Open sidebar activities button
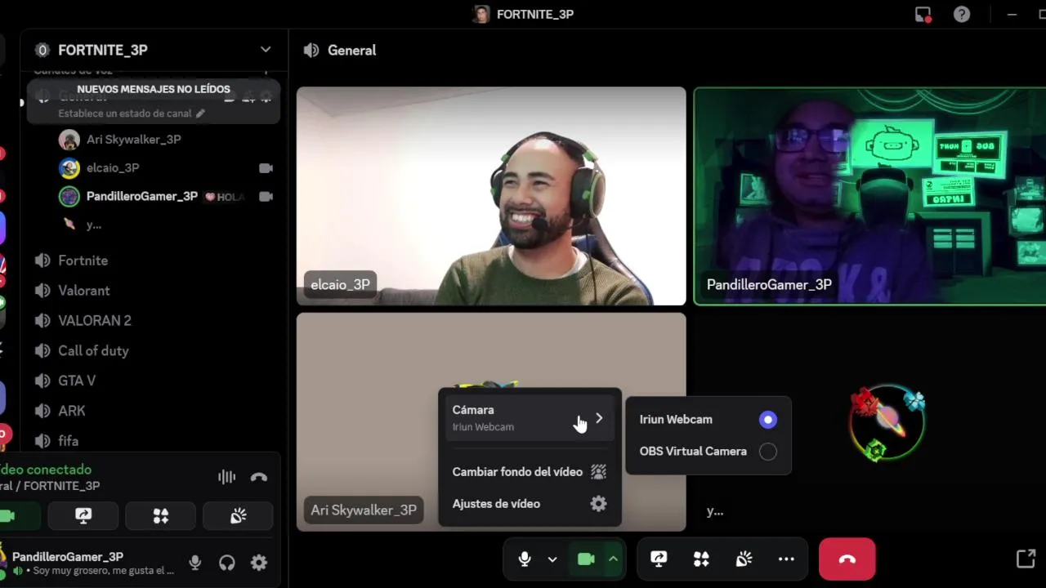The width and height of the screenshot is (1046, 588). pos(161,516)
